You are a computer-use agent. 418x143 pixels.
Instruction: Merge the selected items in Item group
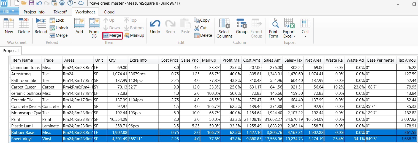112,35
